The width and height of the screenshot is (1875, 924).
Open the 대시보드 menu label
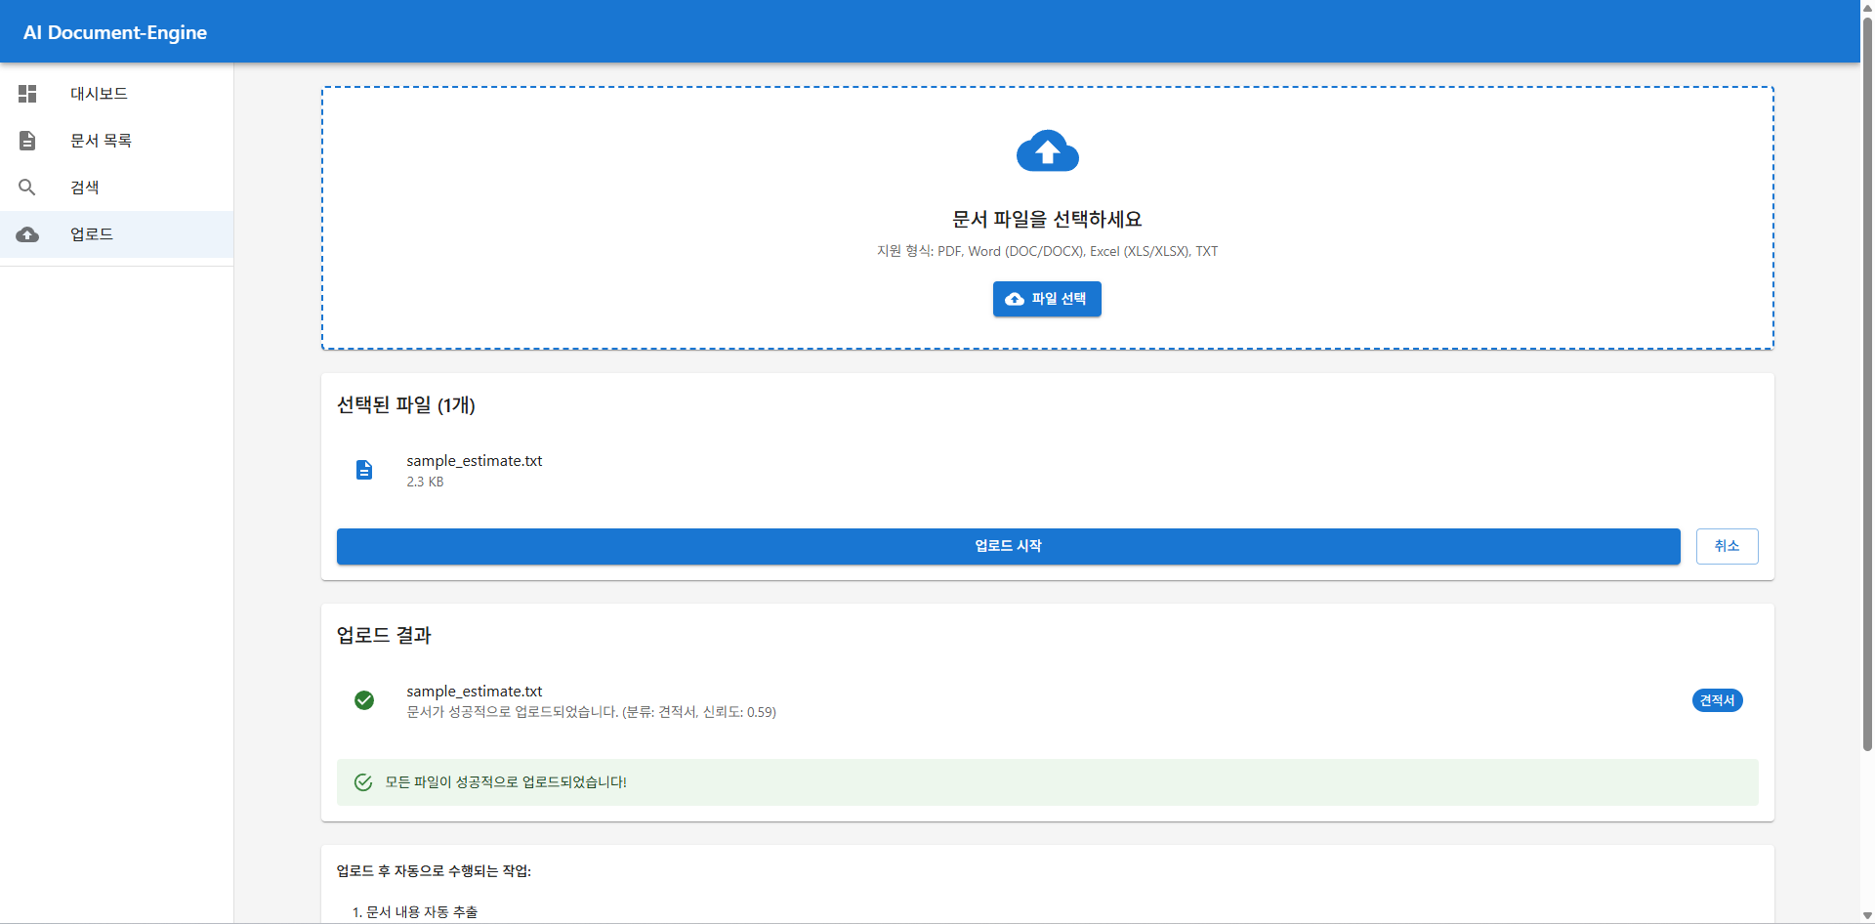click(x=99, y=94)
